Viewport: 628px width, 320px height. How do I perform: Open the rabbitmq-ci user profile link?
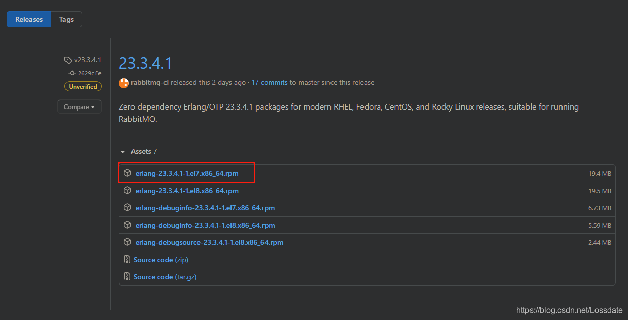click(149, 82)
